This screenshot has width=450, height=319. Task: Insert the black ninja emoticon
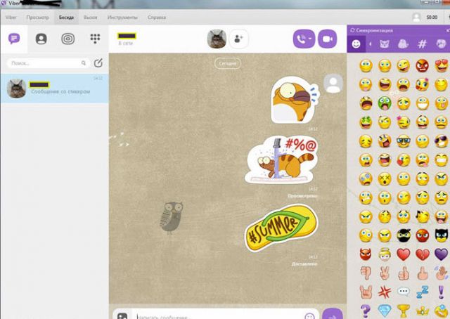pyautogui.click(x=403, y=235)
